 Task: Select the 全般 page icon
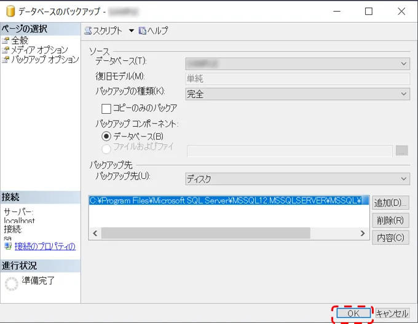pos(6,41)
